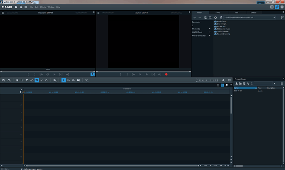Go forward in the media pool browser
The image size is (285, 170).
[200, 17]
